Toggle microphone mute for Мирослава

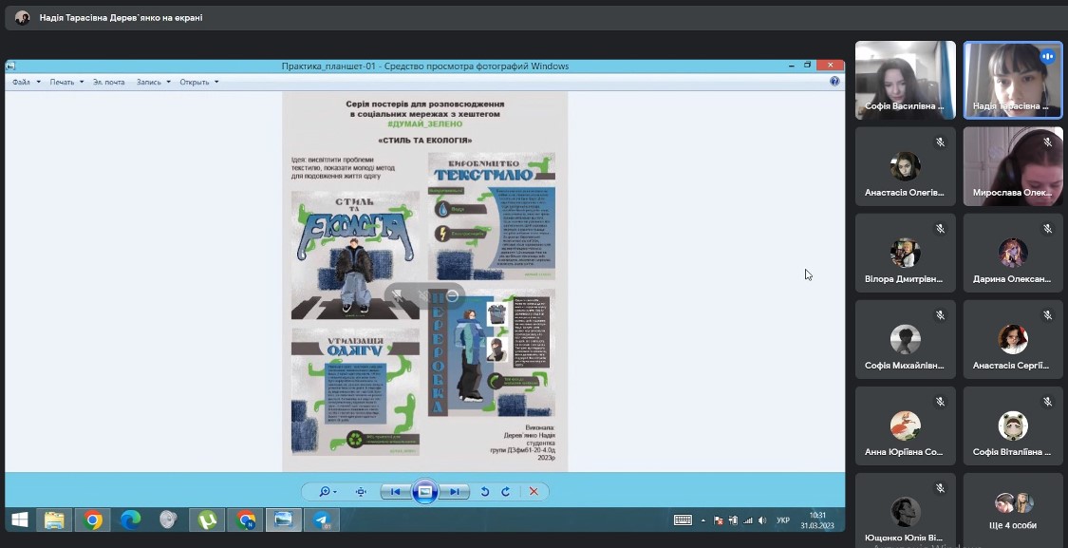pos(1047,142)
